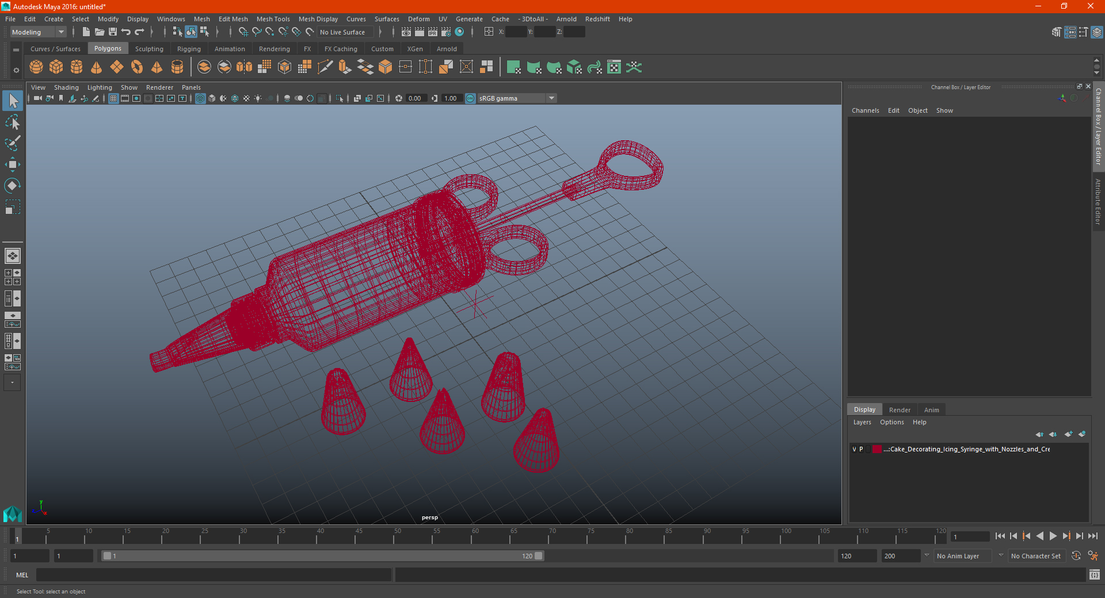Click the No Live Surface field
Viewport: 1105px width, 598px height.
tap(345, 32)
